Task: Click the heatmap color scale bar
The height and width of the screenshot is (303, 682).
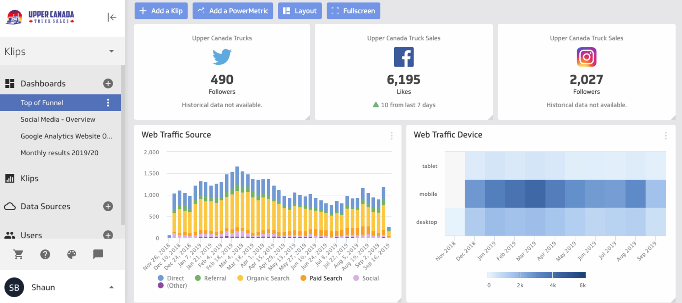Action: (536, 275)
